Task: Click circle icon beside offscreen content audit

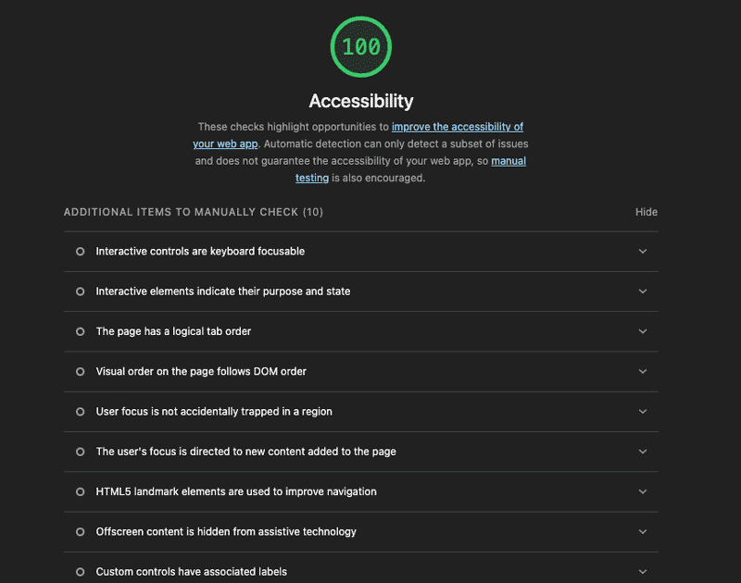Action: [80, 532]
